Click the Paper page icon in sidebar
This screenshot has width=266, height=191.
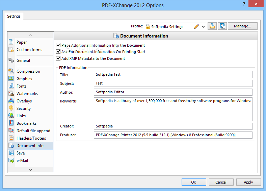(x=11, y=42)
